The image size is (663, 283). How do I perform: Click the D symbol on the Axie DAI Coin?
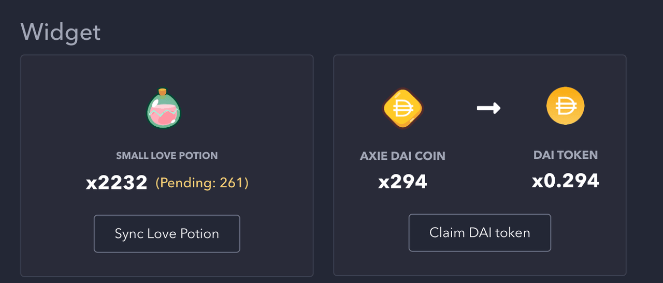coord(402,109)
